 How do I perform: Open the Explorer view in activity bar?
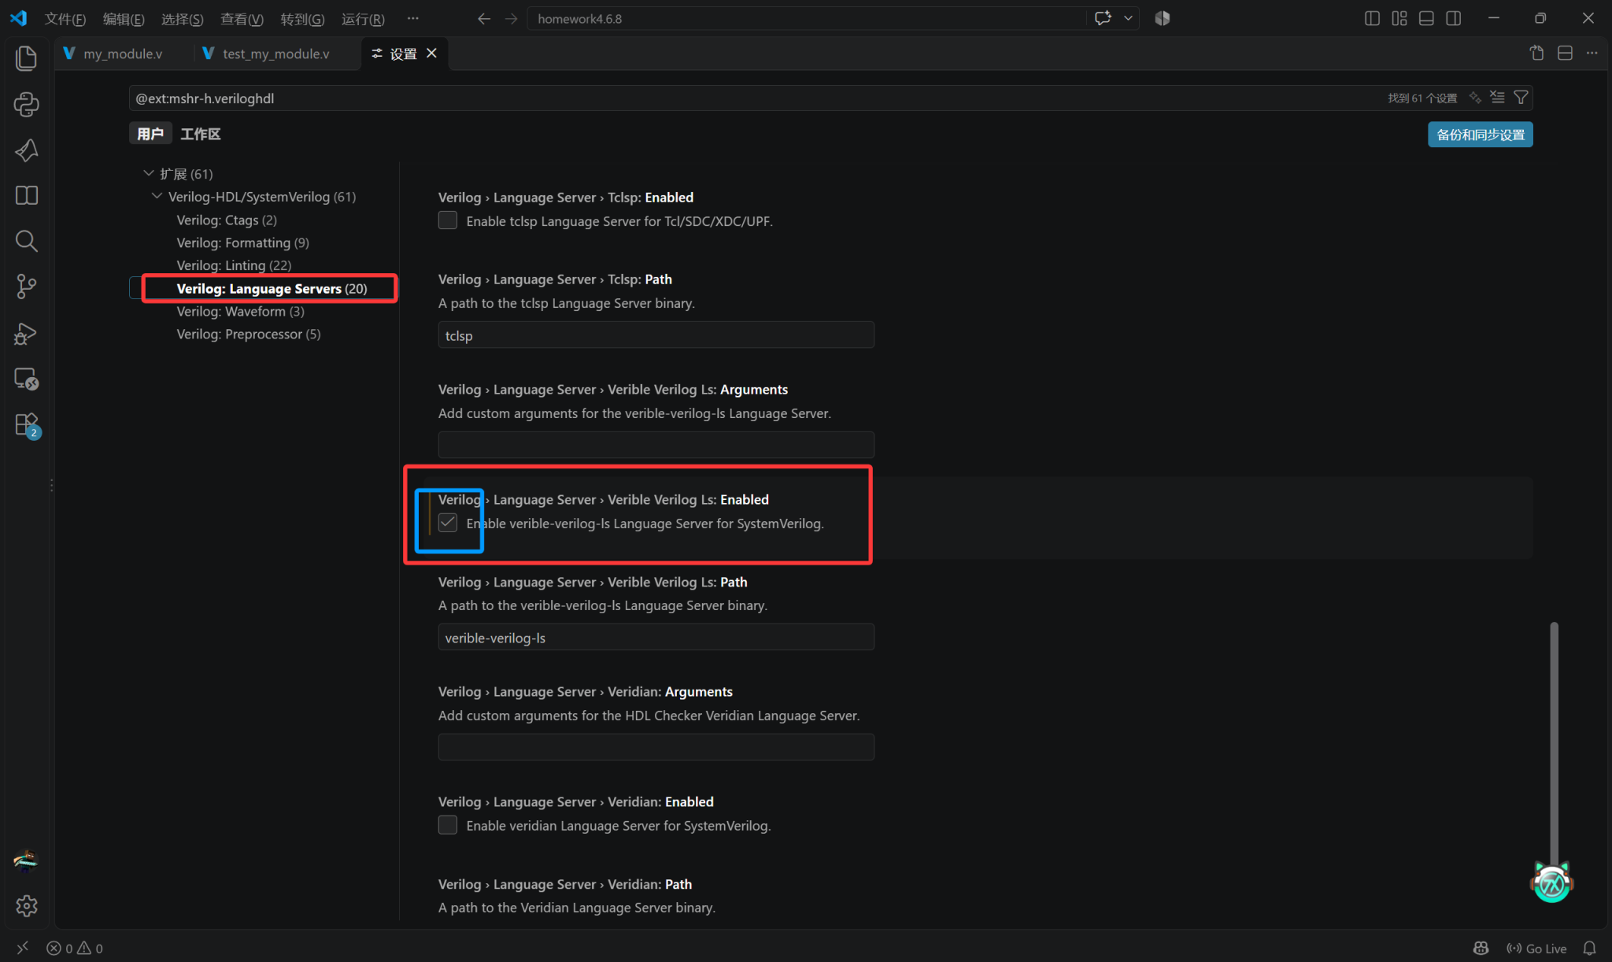pos(26,57)
